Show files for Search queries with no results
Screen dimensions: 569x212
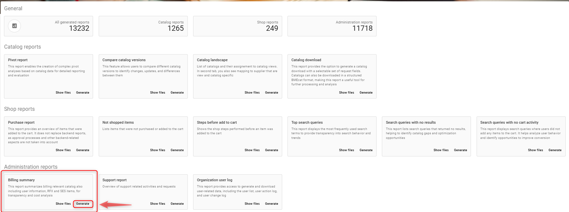point(441,150)
